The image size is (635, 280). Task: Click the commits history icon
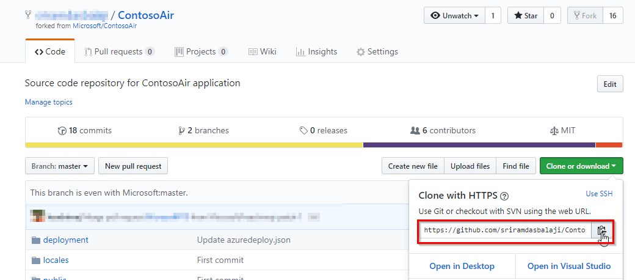pos(62,131)
